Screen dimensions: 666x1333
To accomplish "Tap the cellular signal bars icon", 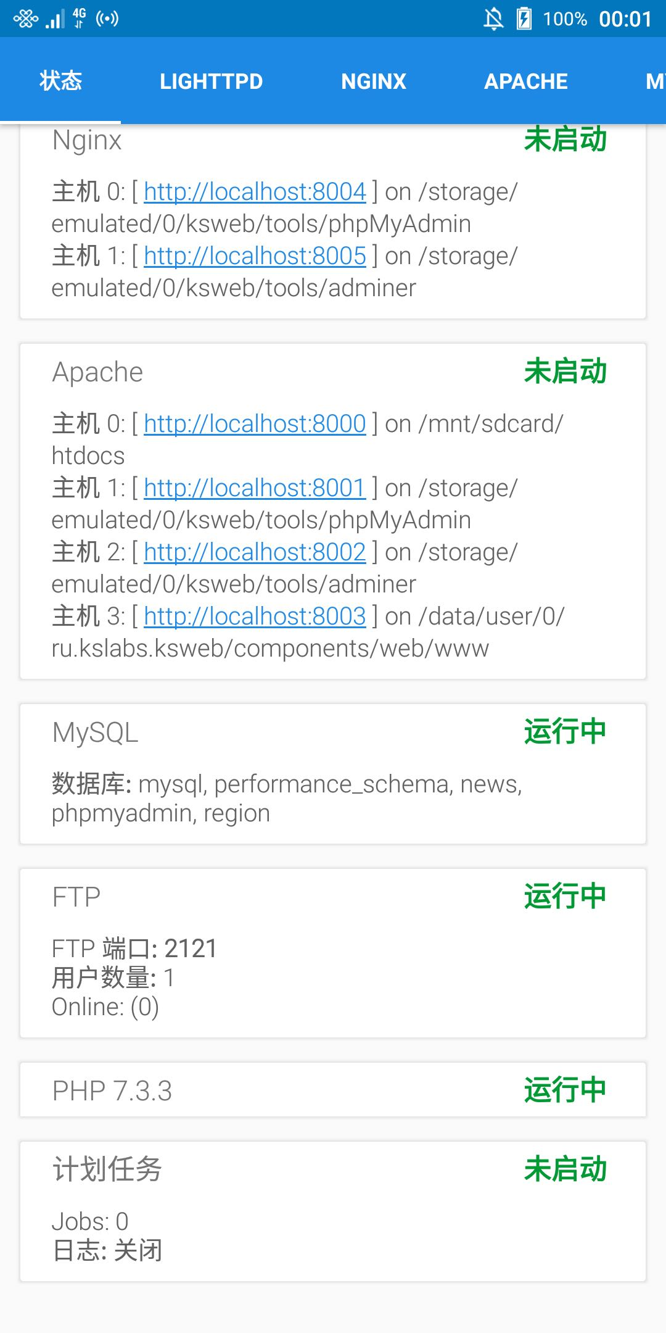I will pyautogui.click(x=55, y=19).
